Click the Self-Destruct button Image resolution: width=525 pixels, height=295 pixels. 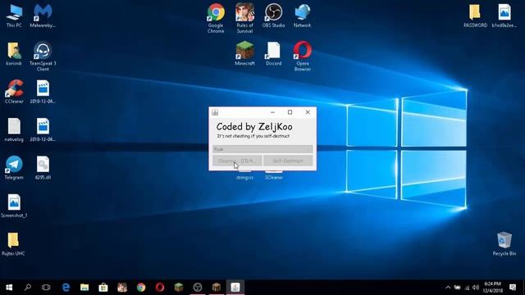[288, 161]
